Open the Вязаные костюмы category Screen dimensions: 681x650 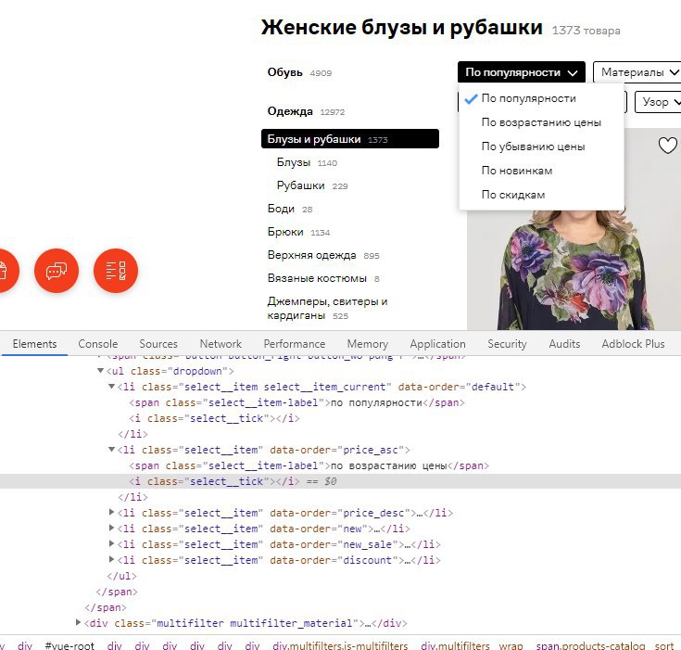[317, 278]
